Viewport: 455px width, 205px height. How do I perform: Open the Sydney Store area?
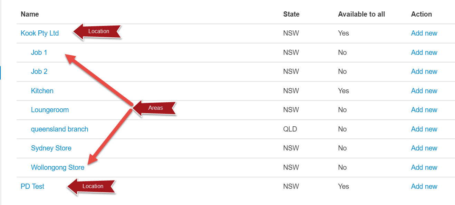51,148
